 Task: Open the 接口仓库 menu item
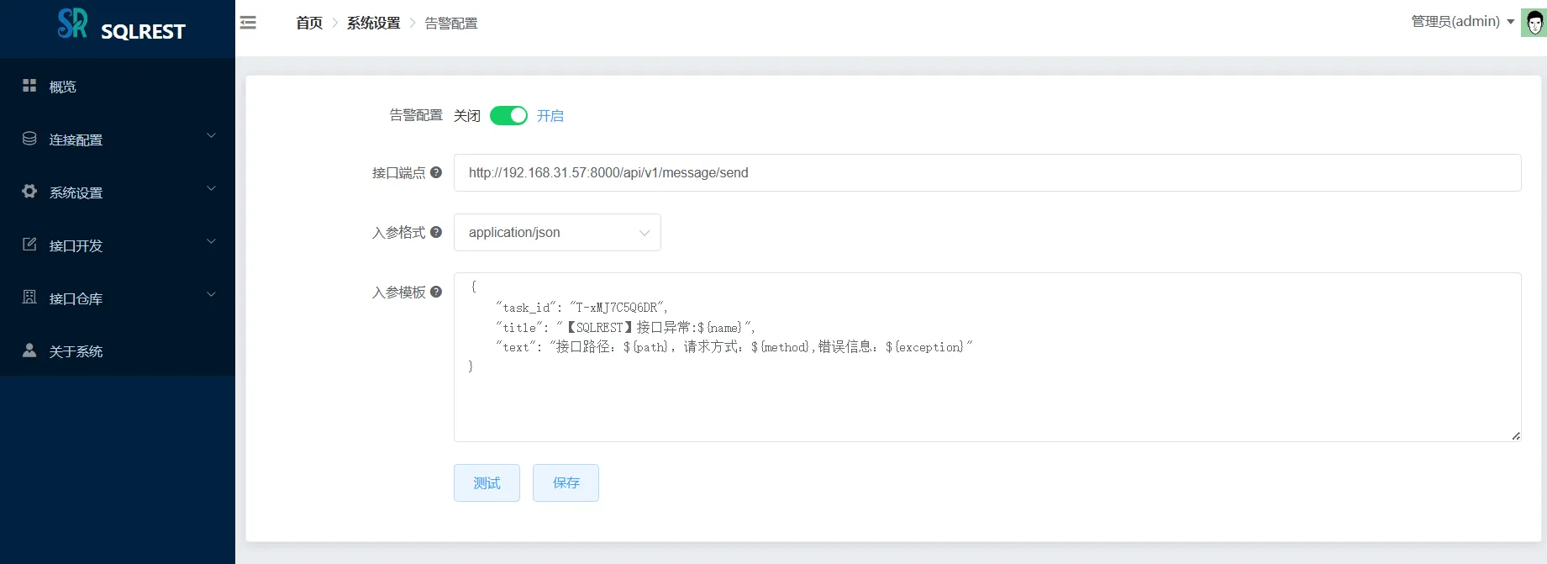click(x=118, y=298)
